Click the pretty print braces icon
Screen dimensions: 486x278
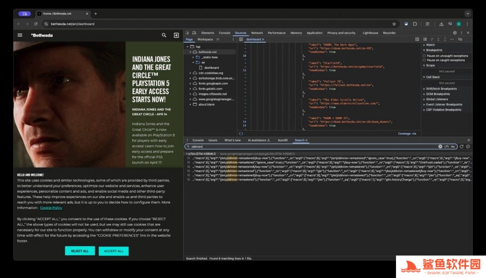(241, 133)
